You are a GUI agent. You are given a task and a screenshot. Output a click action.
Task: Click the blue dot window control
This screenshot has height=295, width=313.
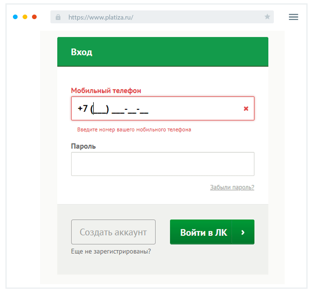click(x=15, y=17)
